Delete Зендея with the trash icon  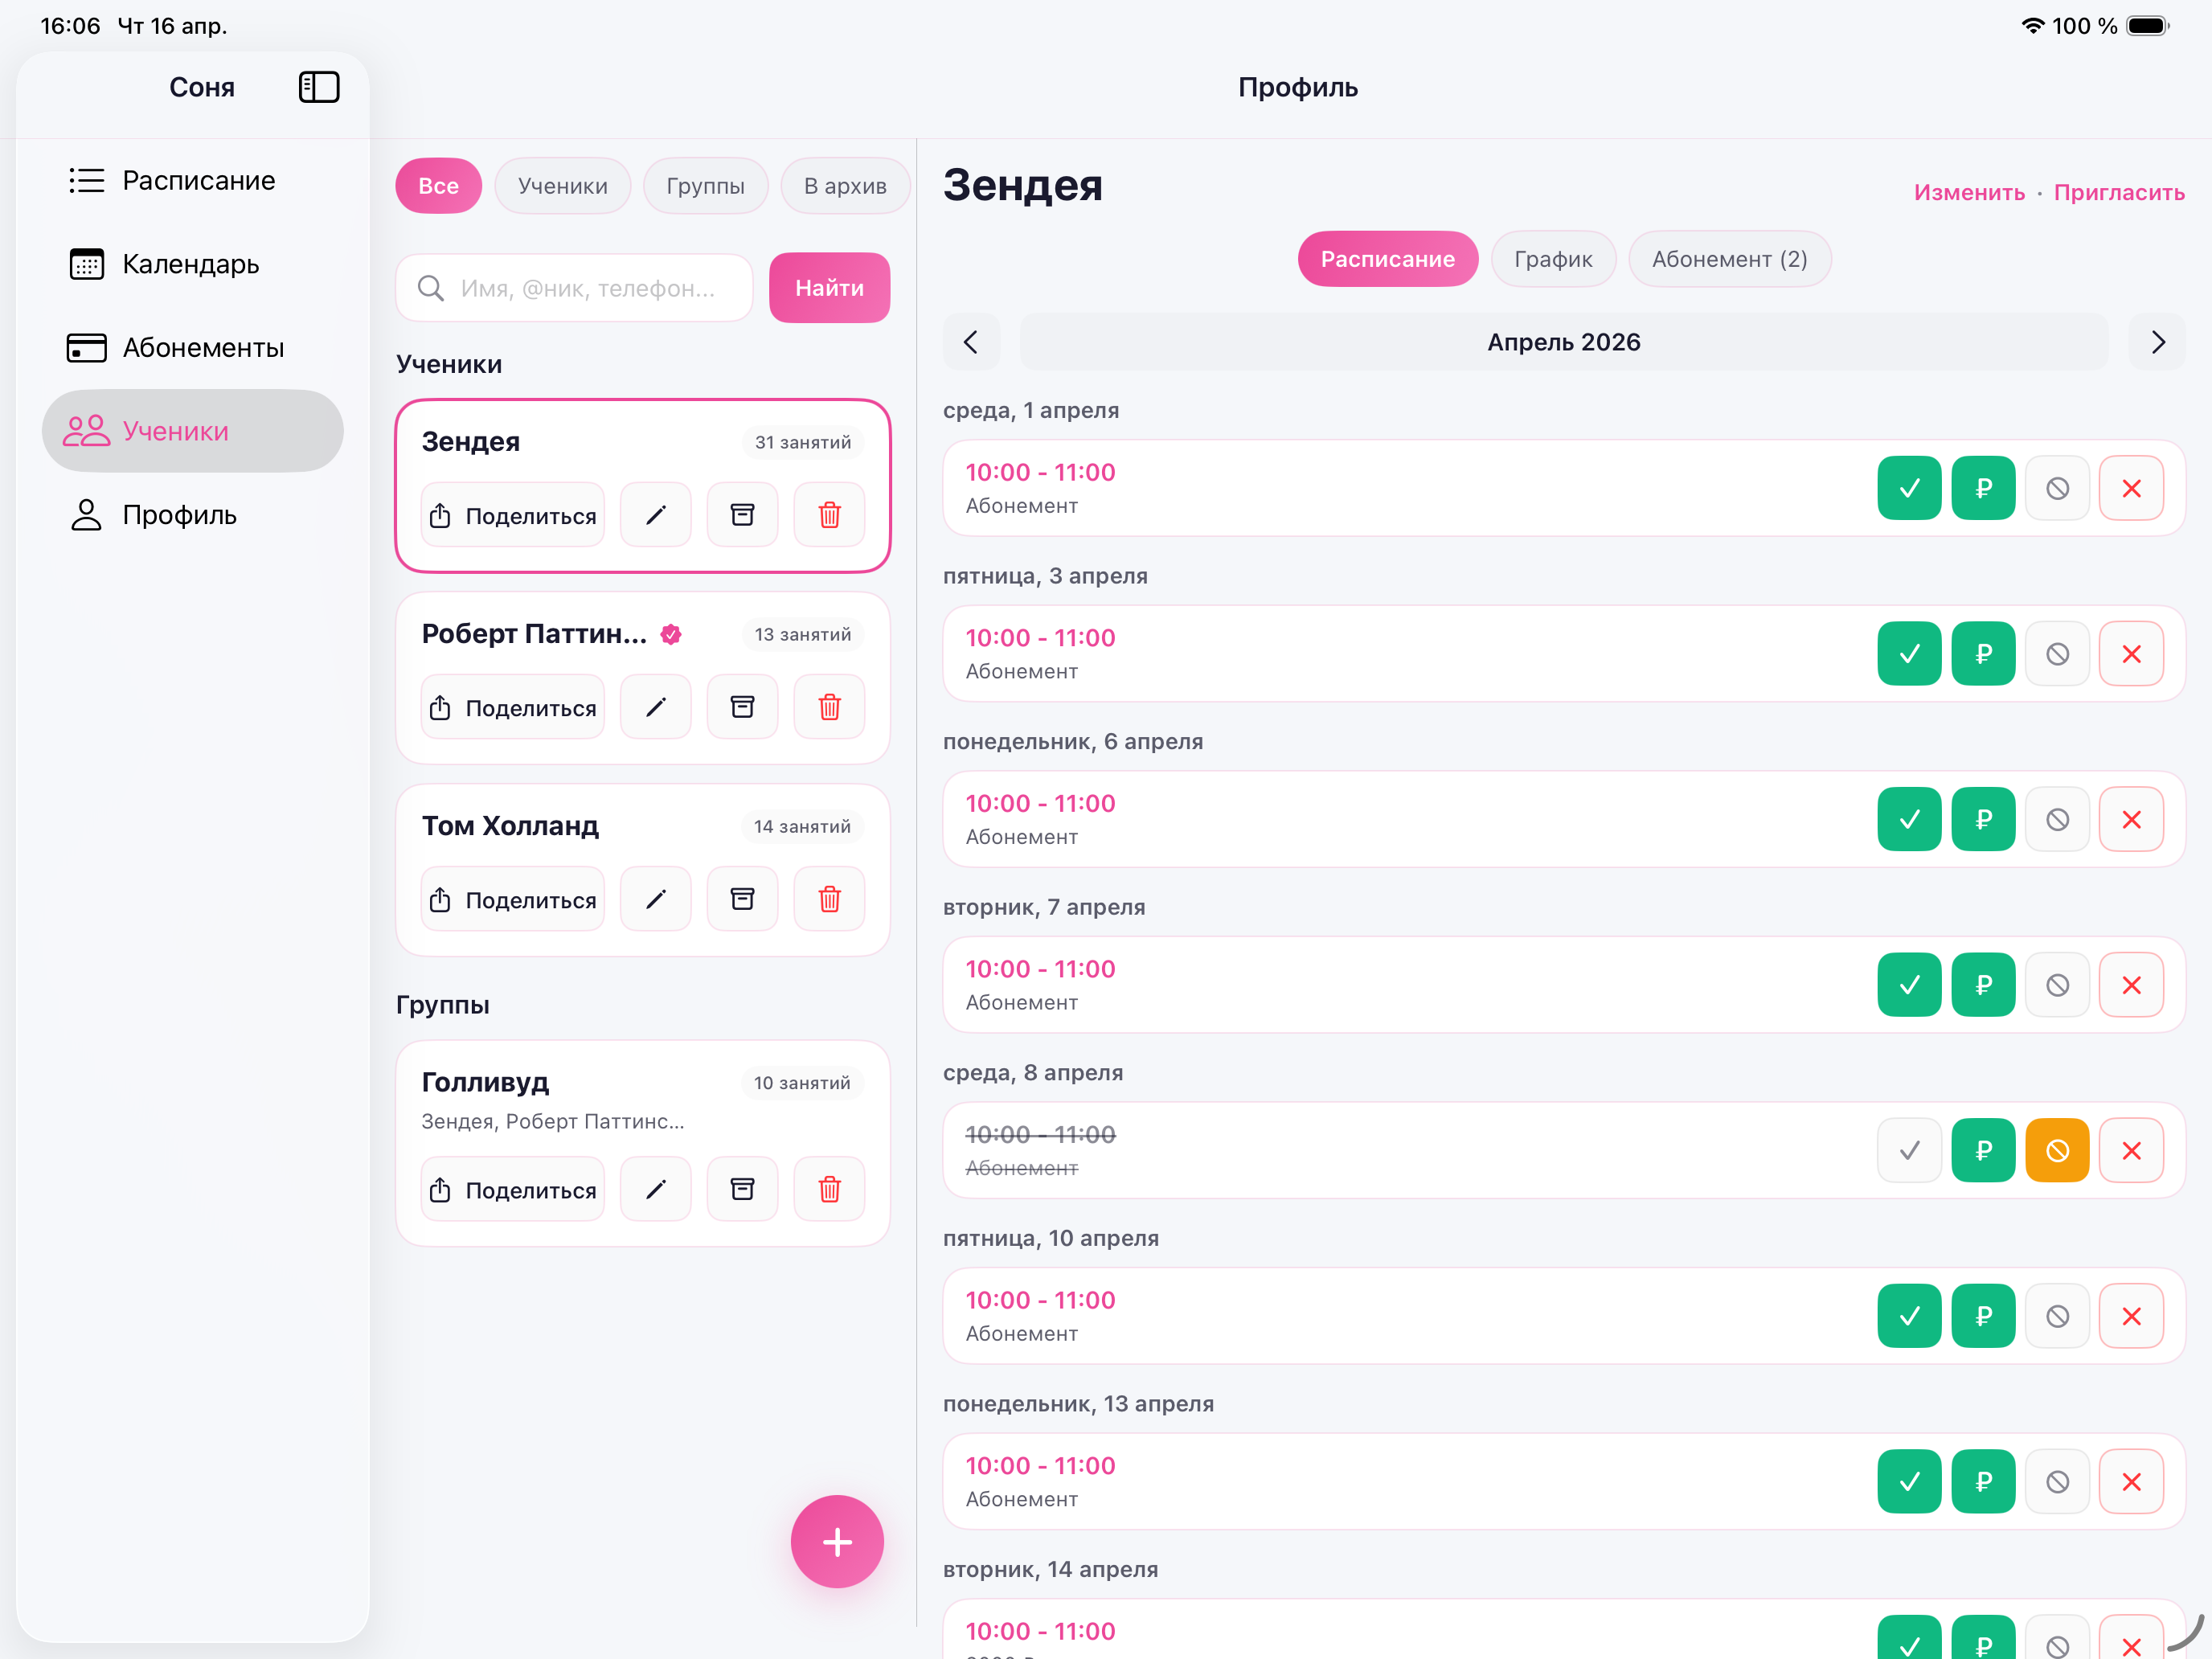click(829, 515)
